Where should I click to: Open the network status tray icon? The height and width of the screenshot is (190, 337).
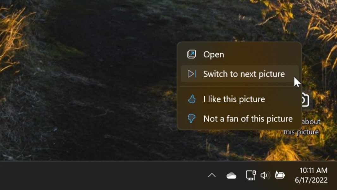pos(251,175)
